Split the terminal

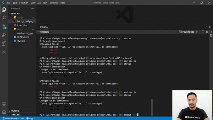[203, 32]
